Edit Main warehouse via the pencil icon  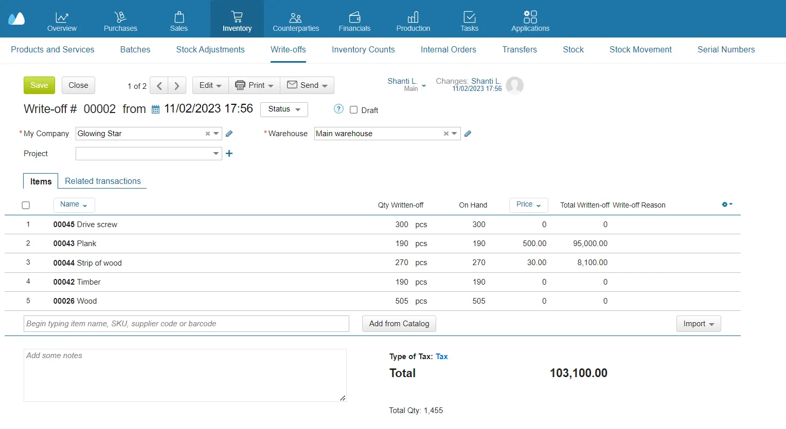coord(468,133)
